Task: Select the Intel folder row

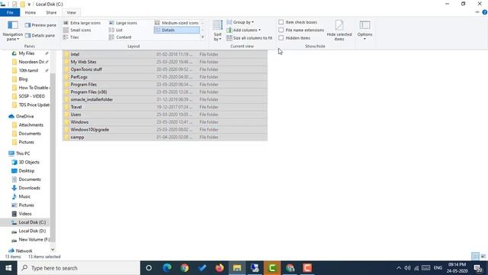Action: (165, 54)
